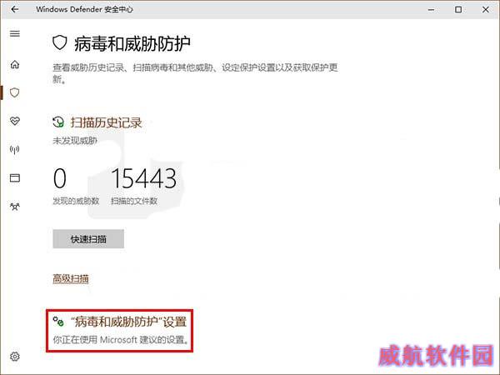Viewport: 500px width, 375px height.
Task: Open "病毒和威胁防护"设置 link
Action: pos(128,322)
